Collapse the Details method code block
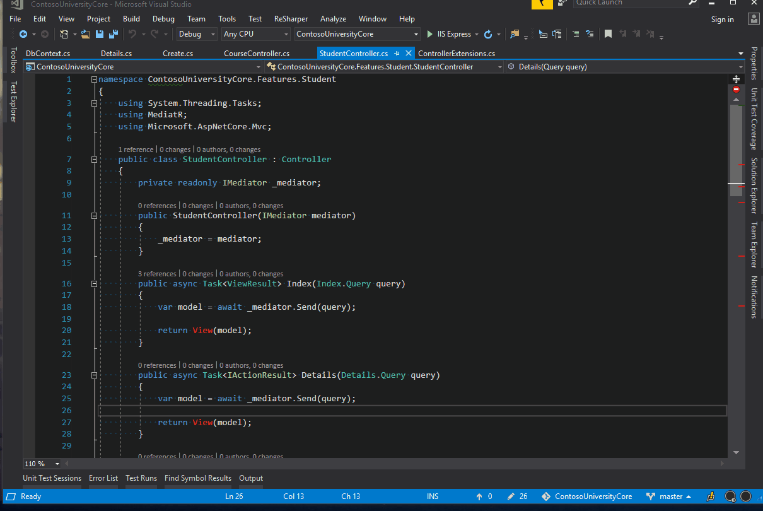Screen dimensions: 763x511 point(94,375)
